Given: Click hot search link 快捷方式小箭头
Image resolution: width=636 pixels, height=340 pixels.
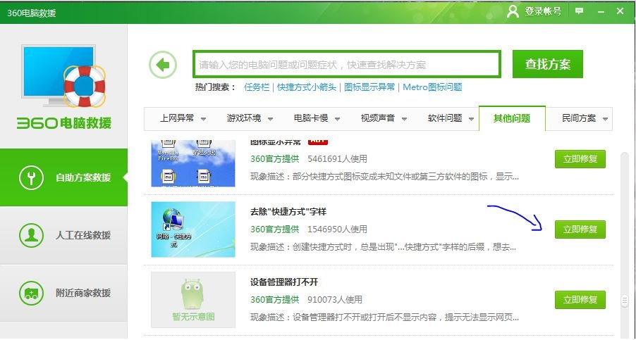Looking at the screenshot, I should (307, 87).
